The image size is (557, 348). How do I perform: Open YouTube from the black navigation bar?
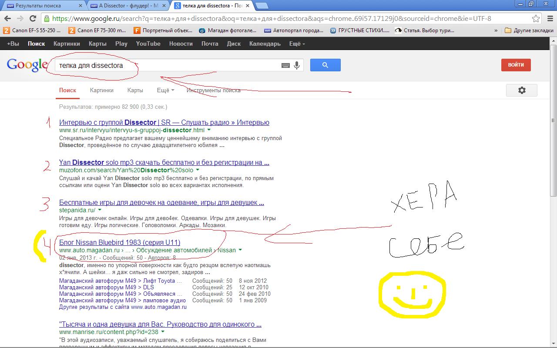[148, 43]
